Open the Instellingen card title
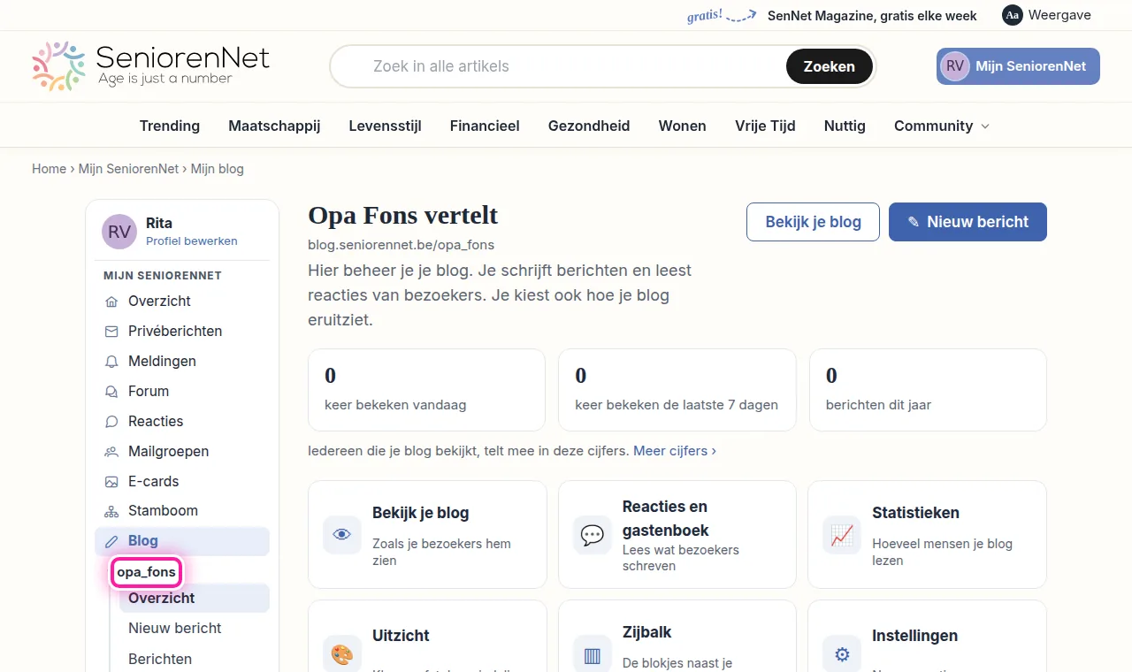The height and width of the screenshot is (672, 1132). point(914,636)
